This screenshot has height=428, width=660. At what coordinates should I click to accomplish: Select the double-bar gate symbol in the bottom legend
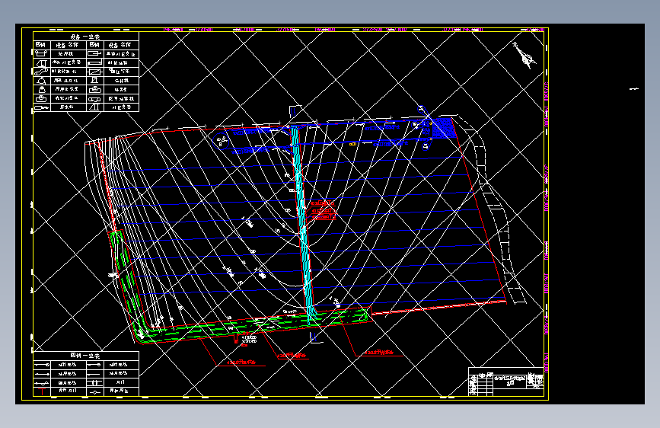click(94, 382)
